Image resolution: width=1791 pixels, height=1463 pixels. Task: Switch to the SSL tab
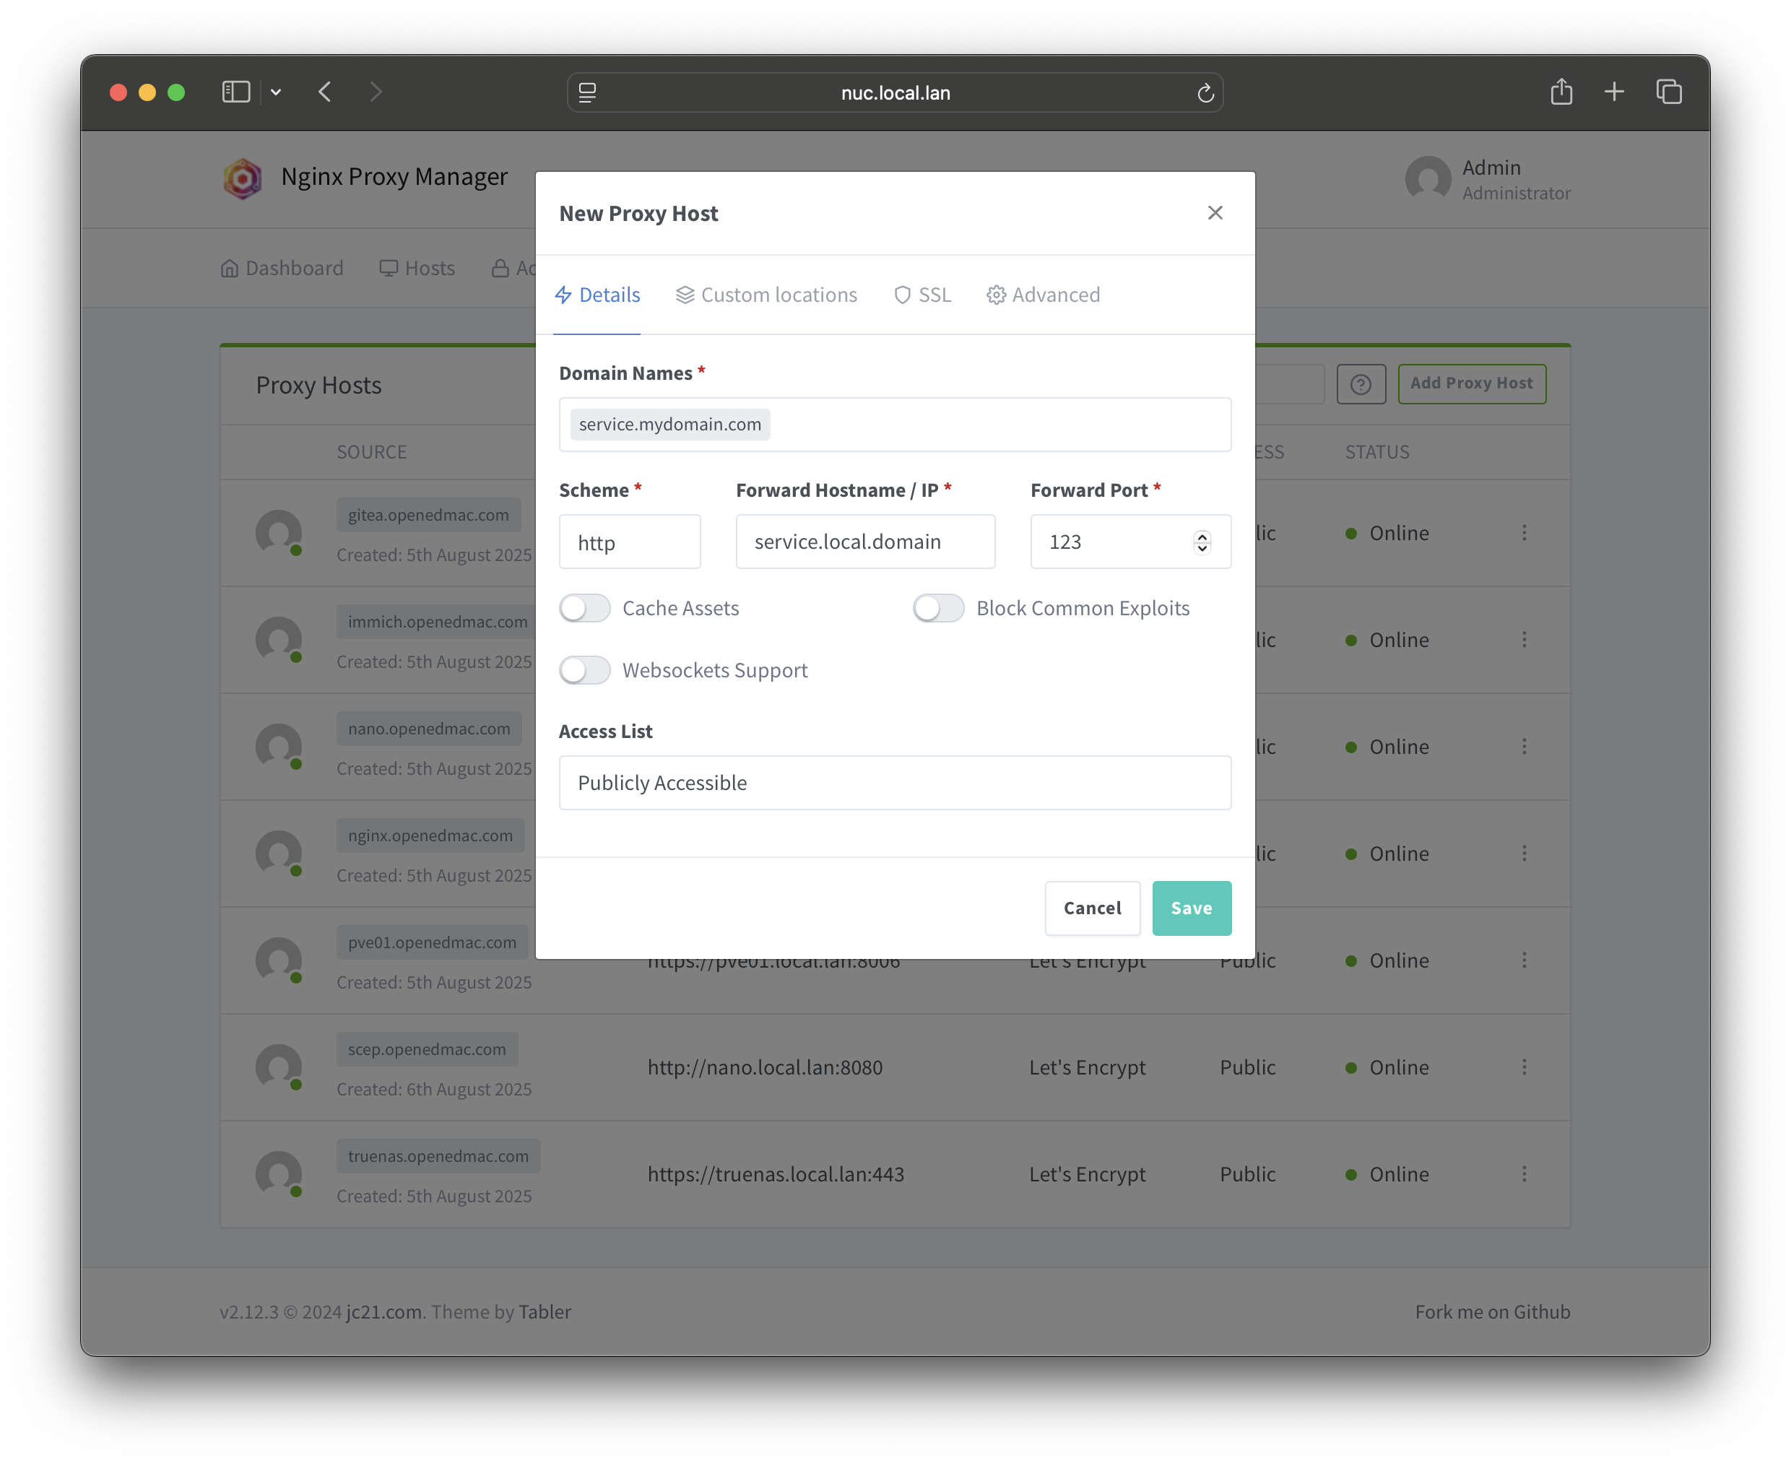(x=923, y=295)
